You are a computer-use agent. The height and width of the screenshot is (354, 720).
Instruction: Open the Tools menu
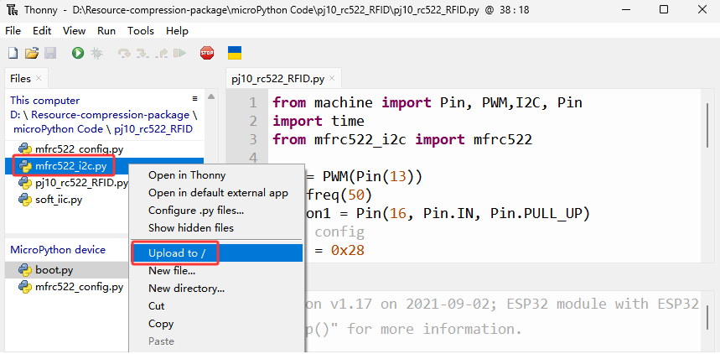pyautogui.click(x=141, y=31)
